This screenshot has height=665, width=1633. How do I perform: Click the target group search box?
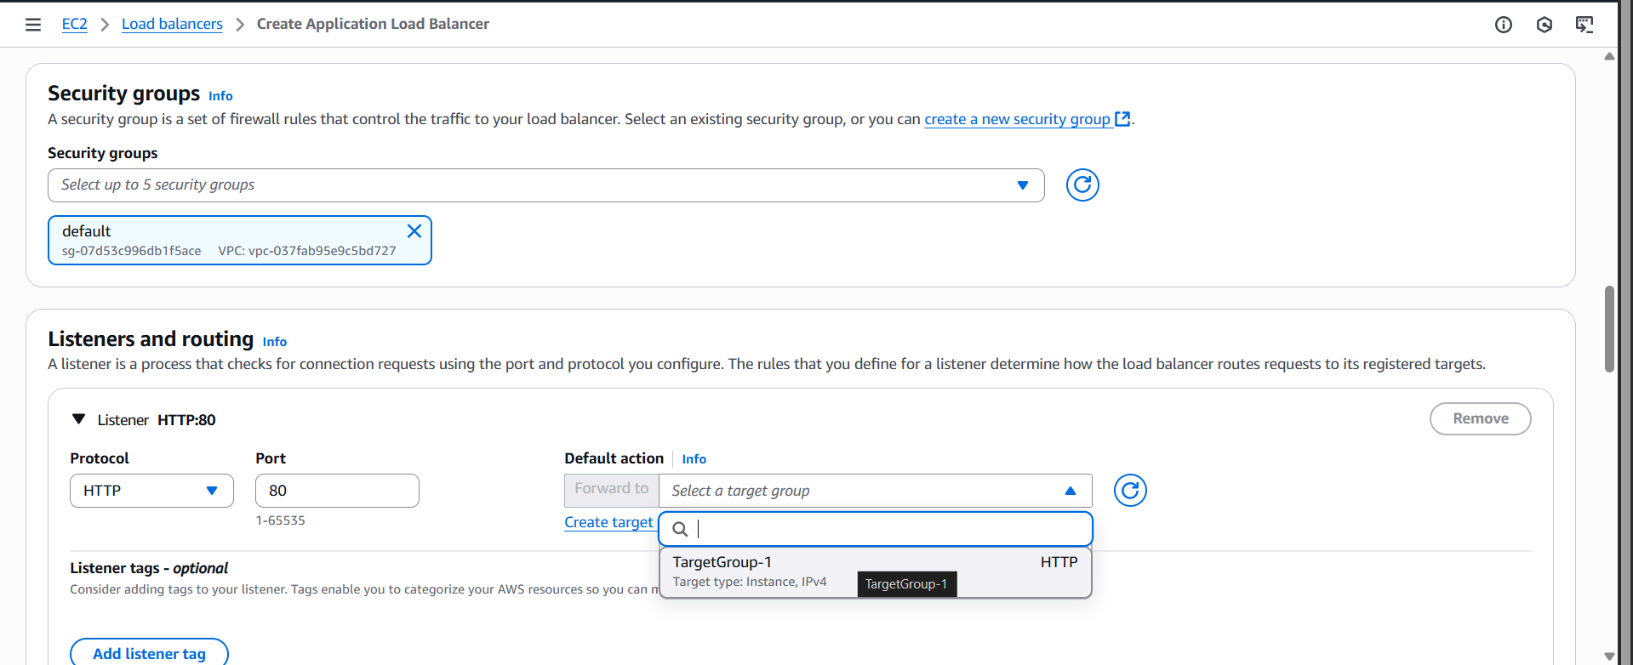pyautogui.click(x=885, y=529)
